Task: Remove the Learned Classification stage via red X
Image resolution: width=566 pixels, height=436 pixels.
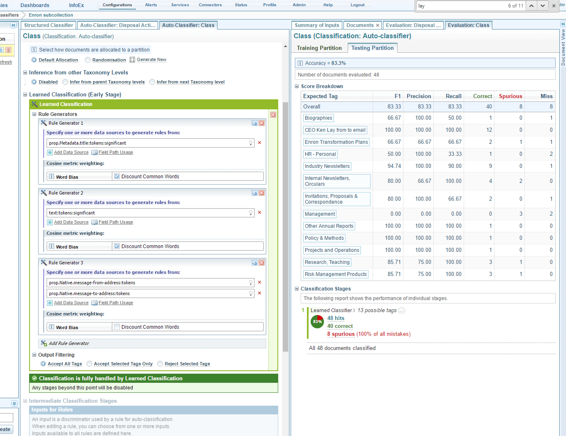Action: coord(273,115)
